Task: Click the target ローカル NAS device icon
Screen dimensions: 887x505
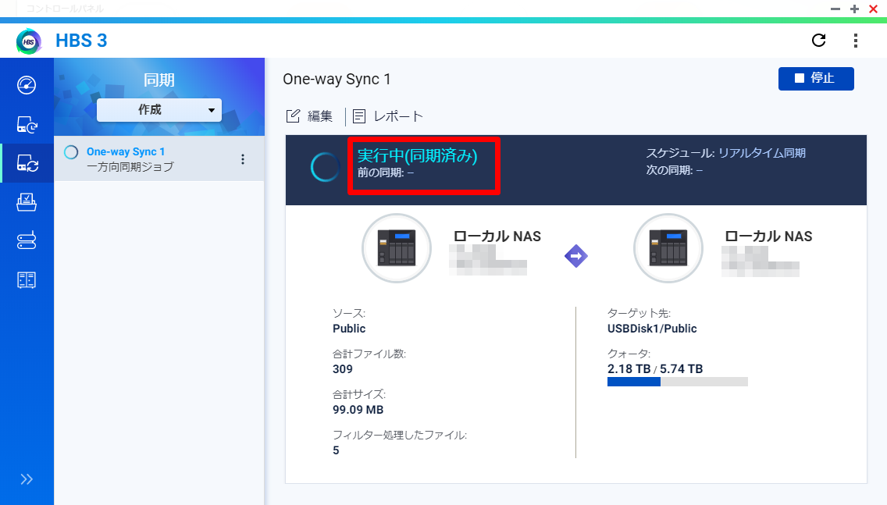Action: click(668, 248)
